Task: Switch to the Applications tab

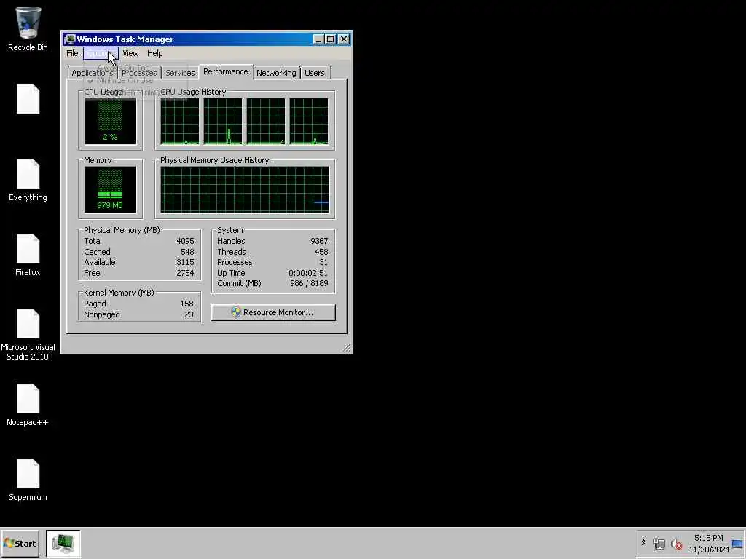Action: tap(93, 73)
